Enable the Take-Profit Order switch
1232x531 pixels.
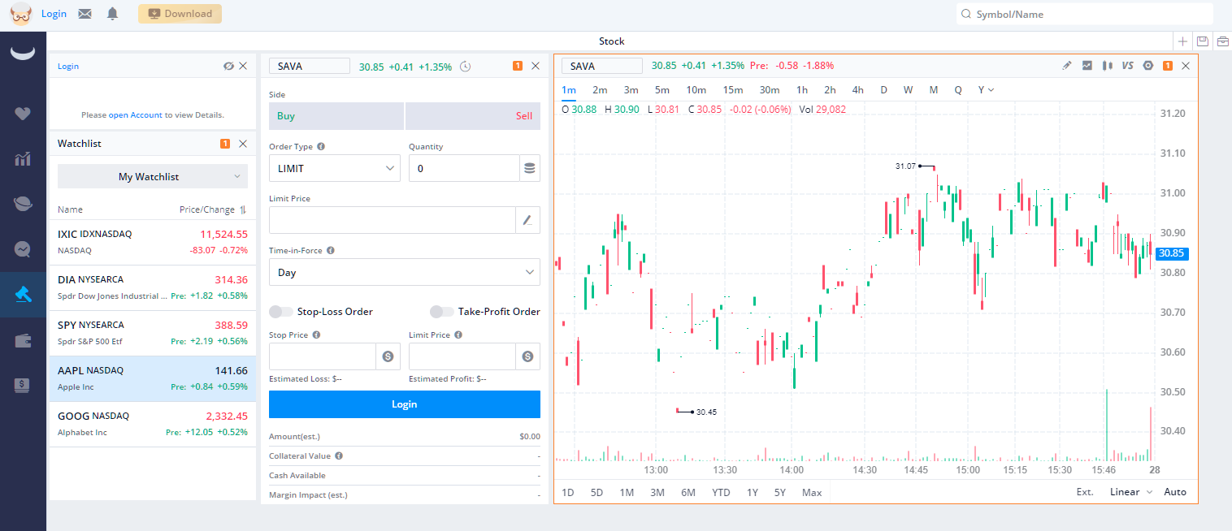click(442, 312)
